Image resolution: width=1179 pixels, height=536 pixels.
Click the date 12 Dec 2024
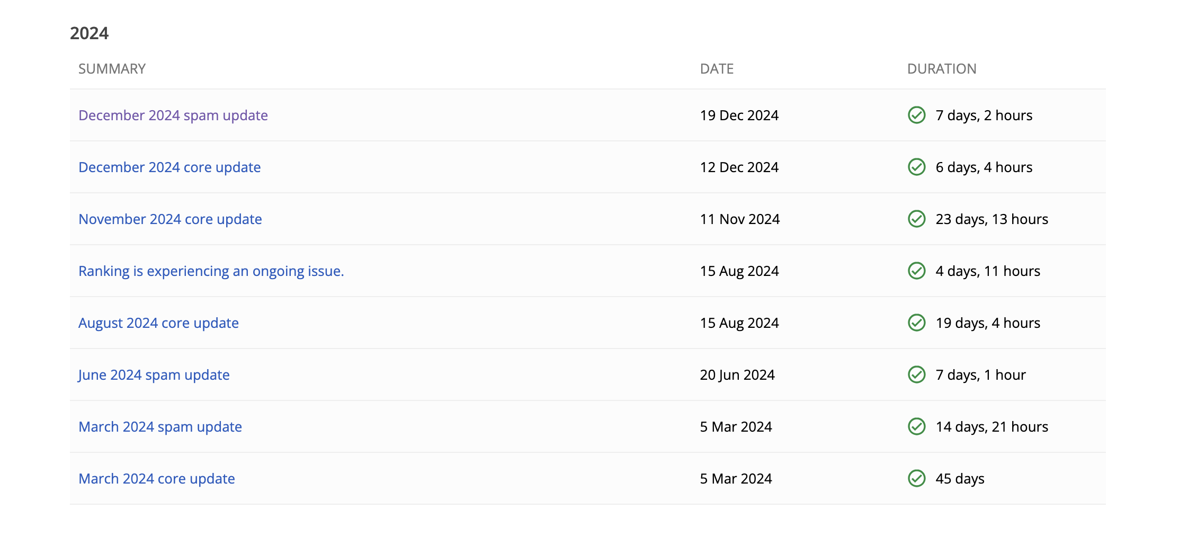(739, 167)
